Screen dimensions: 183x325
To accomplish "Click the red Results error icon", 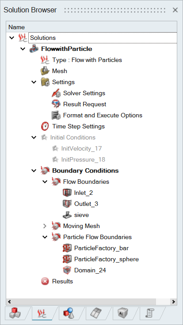I will point(45,282).
